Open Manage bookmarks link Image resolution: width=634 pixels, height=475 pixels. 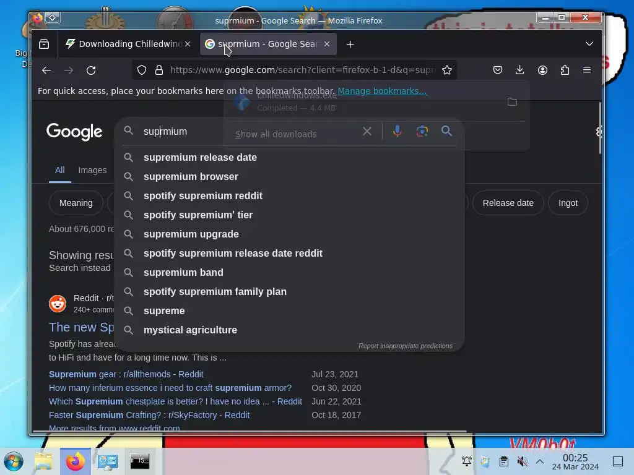(382, 91)
